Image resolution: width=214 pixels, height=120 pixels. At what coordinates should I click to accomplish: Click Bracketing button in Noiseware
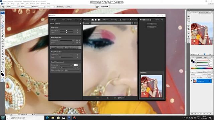[114, 20]
